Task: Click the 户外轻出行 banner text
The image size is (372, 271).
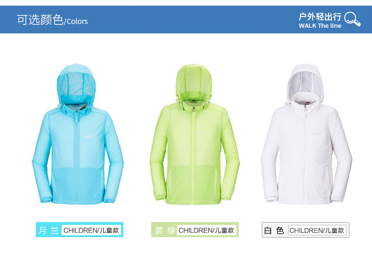Action: coord(320,16)
